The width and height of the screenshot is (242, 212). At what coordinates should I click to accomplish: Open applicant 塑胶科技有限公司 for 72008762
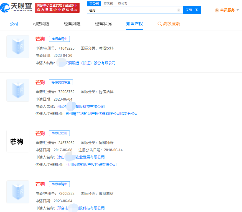81,106
